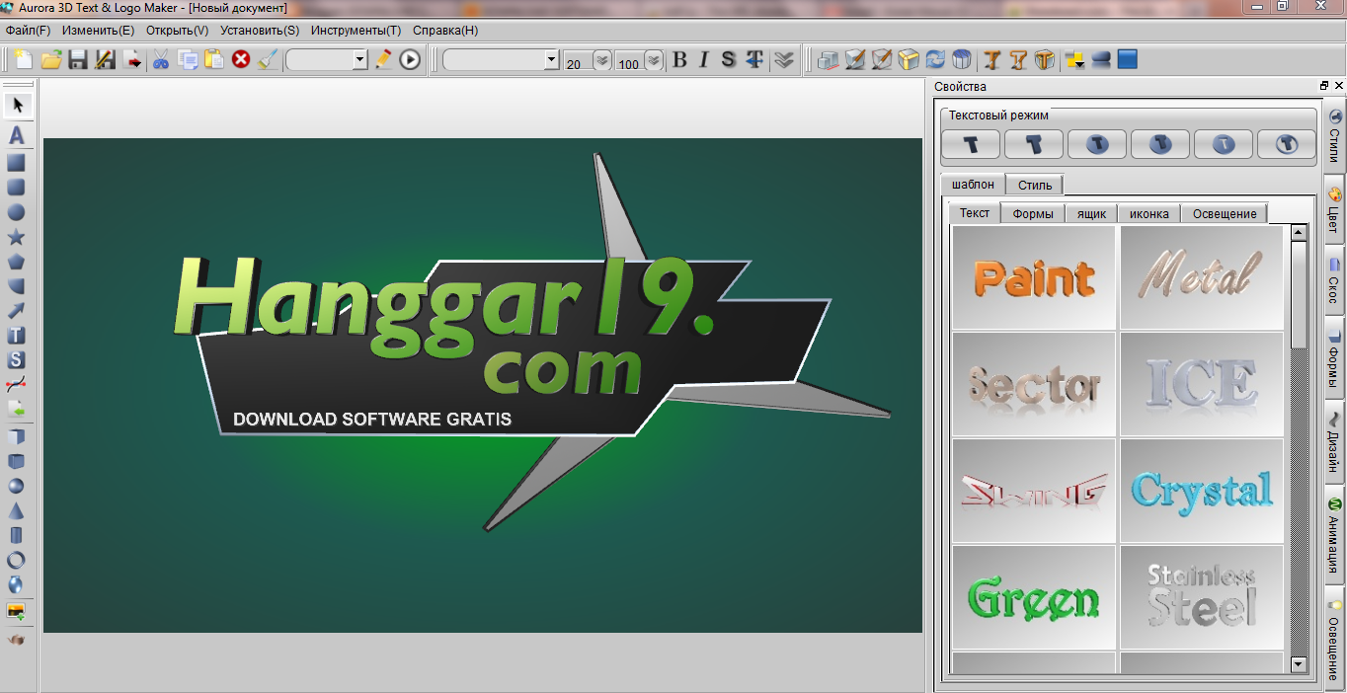Expand the font size 20 dropdown
This screenshot has width=1347, height=693.
click(x=601, y=61)
